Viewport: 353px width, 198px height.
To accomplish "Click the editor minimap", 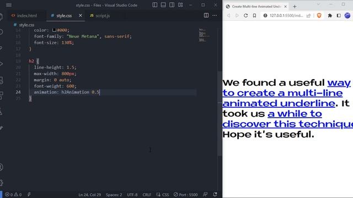I will (x=205, y=35).
